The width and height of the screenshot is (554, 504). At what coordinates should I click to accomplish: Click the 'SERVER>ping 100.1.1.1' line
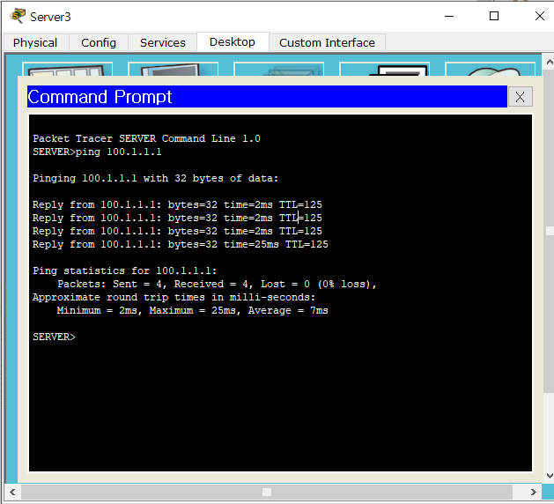(97, 152)
